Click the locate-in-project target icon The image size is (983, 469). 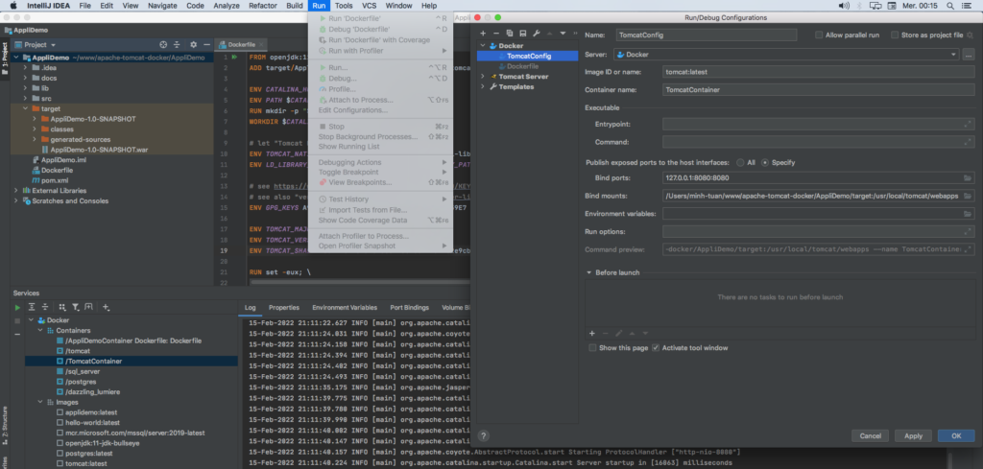tap(162, 44)
